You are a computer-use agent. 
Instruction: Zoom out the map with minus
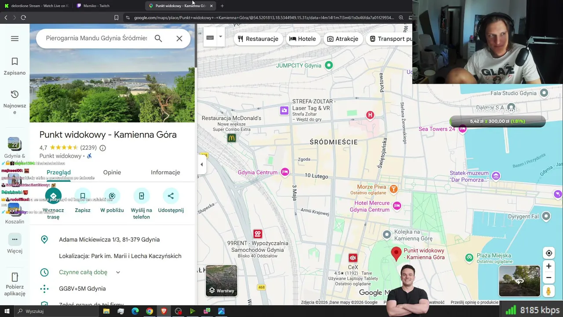(x=549, y=277)
